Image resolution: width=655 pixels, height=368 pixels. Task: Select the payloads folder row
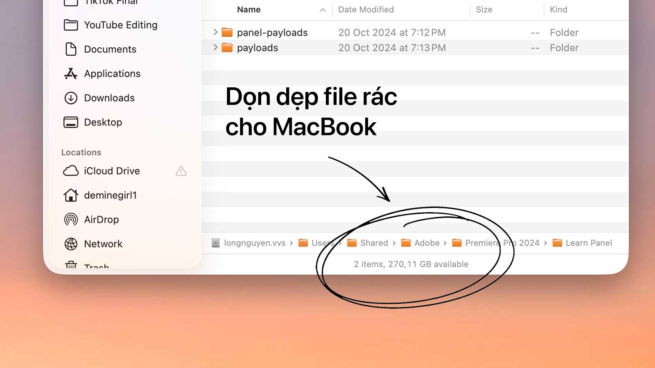[x=257, y=48]
